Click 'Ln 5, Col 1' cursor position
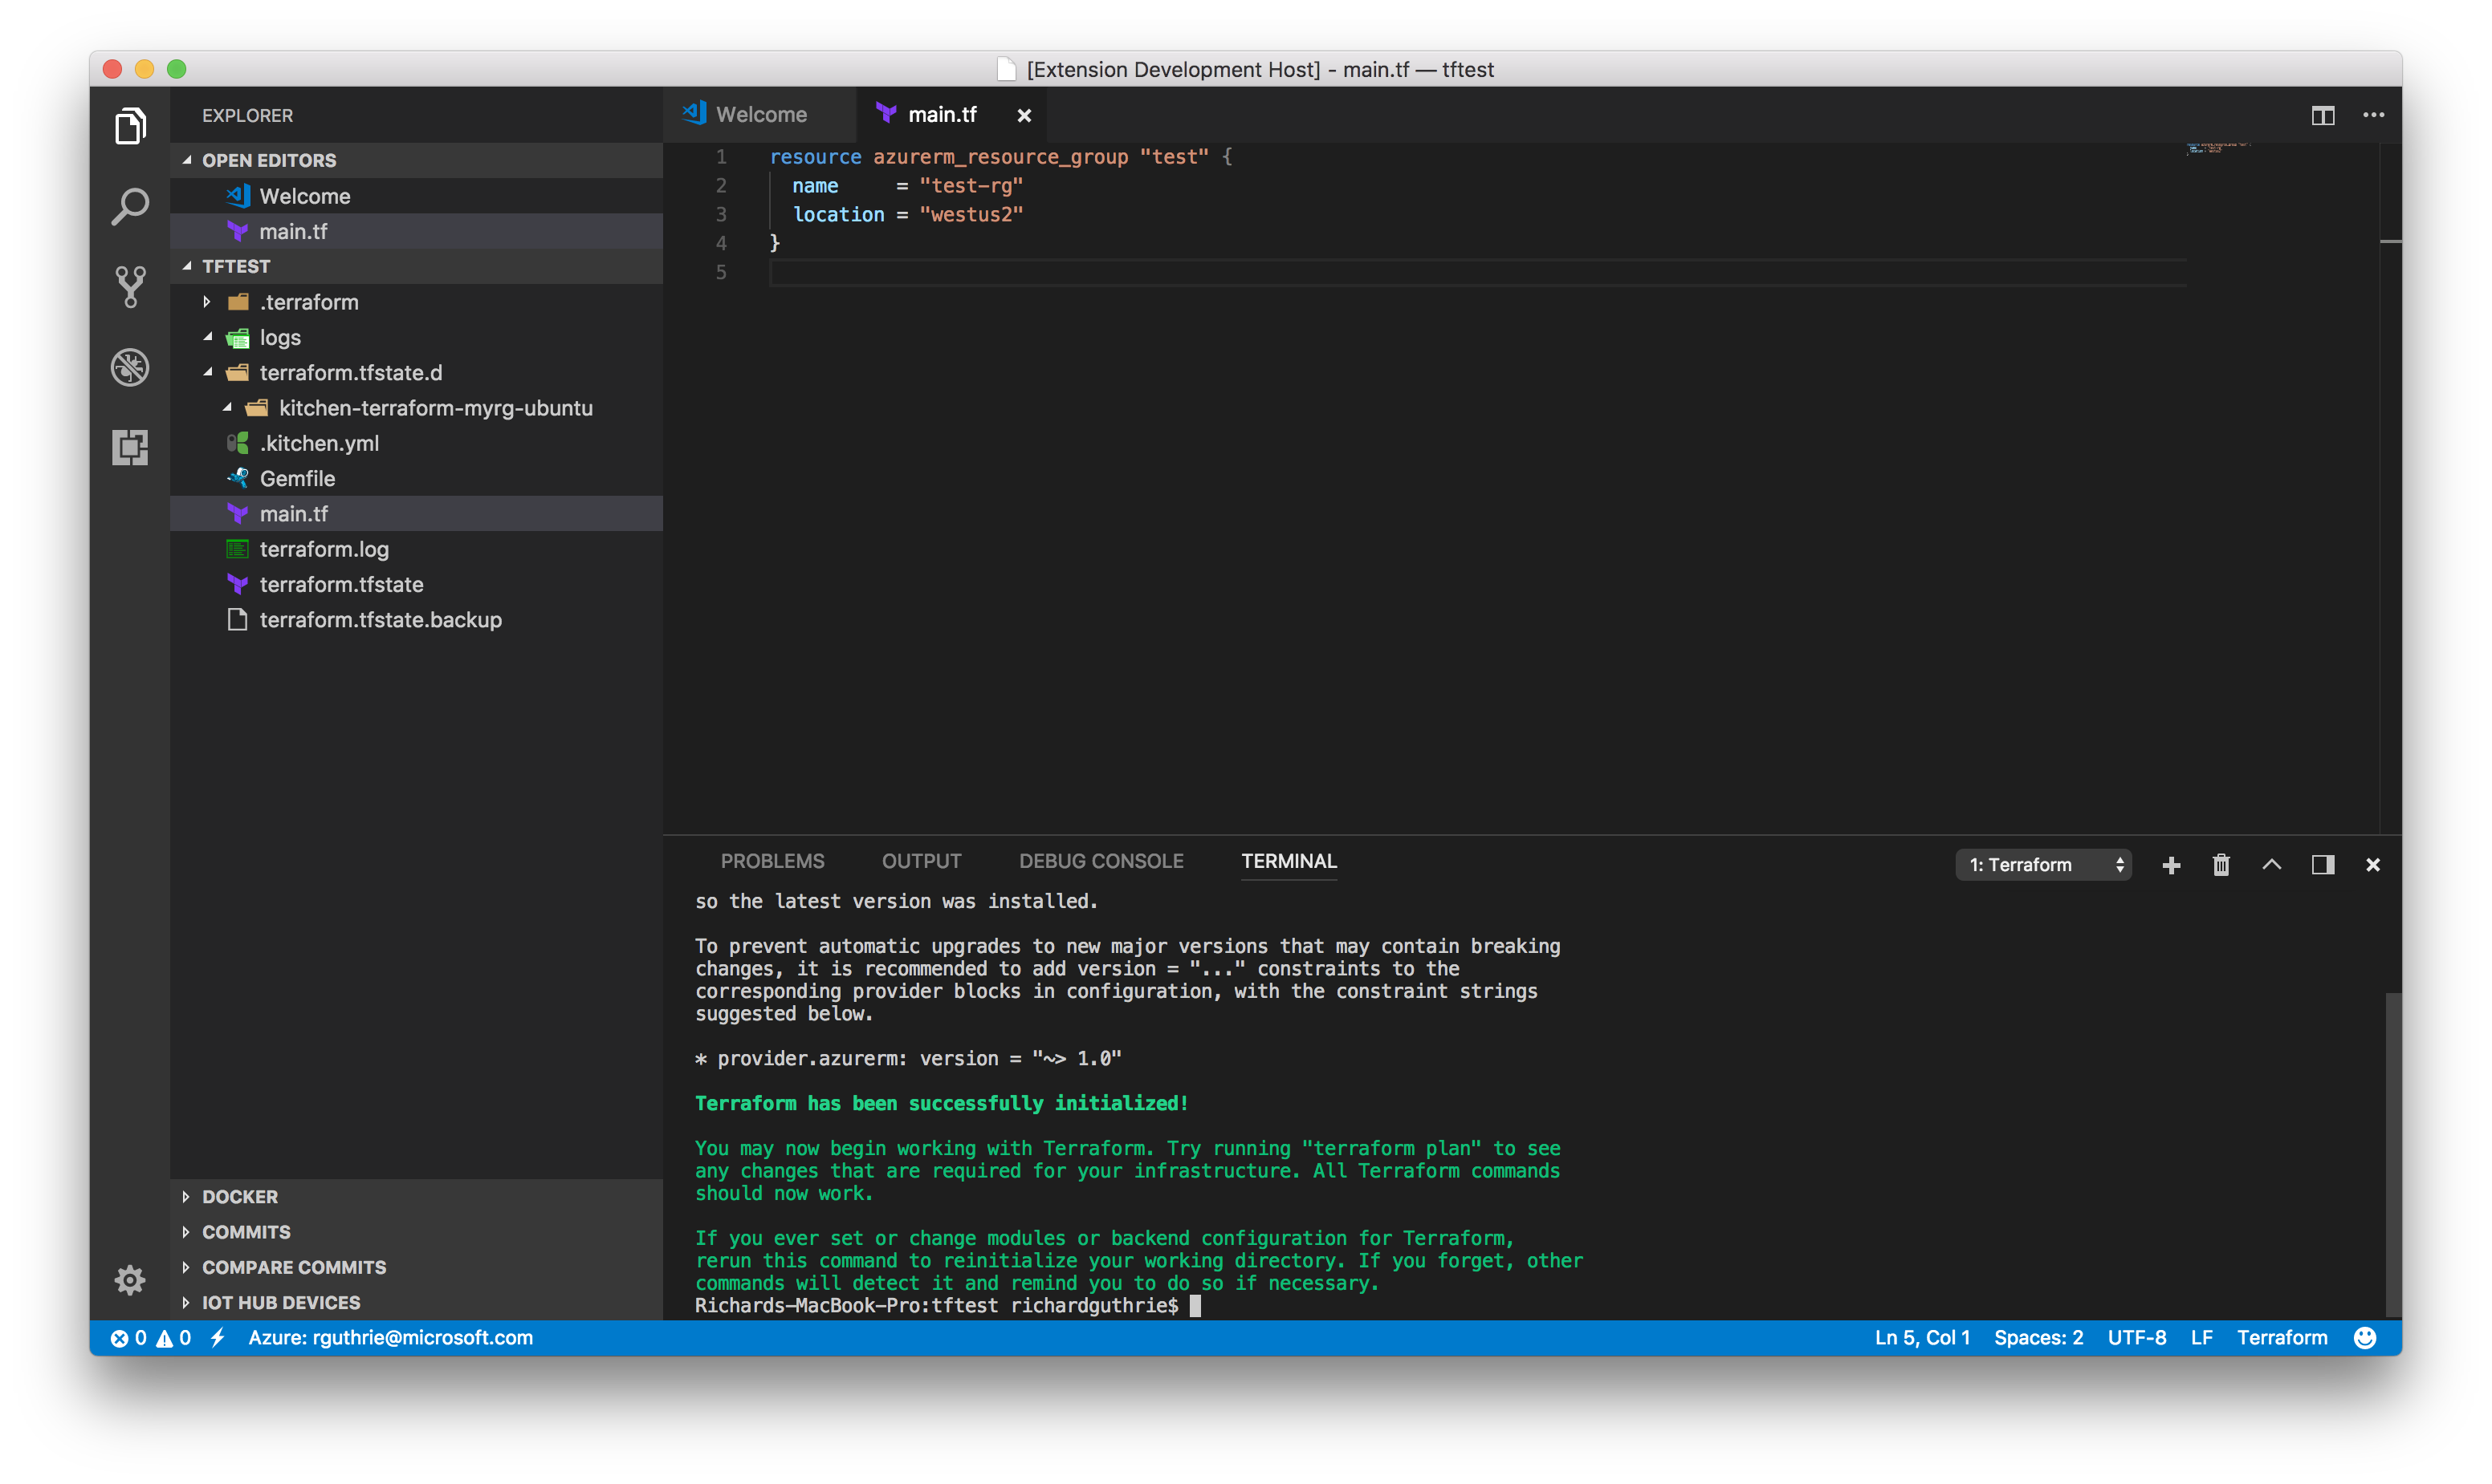This screenshot has height=1484, width=2492. pyautogui.click(x=1921, y=1338)
